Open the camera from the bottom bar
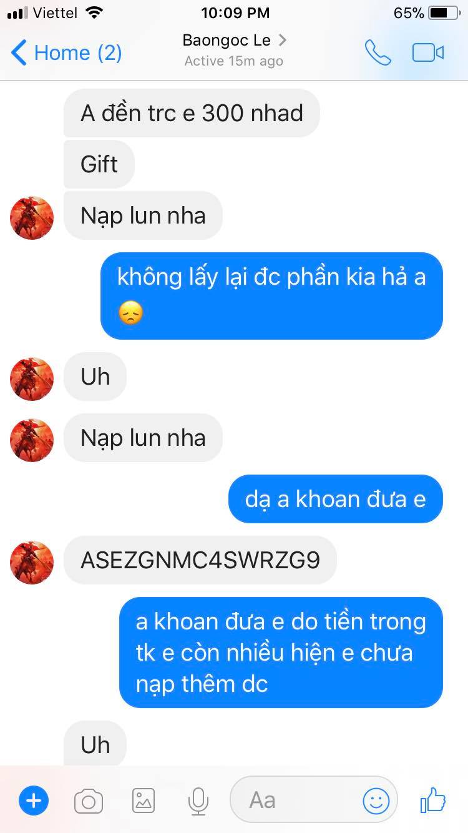Viewport: 468px width, 833px height. tap(89, 801)
